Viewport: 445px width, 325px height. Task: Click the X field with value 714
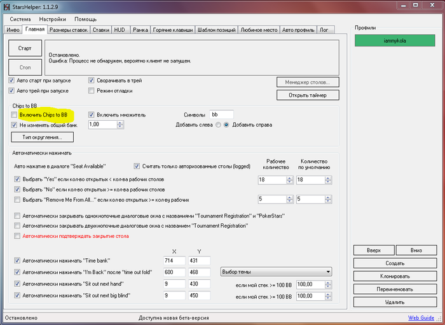pyautogui.click(x=174, y=261)
